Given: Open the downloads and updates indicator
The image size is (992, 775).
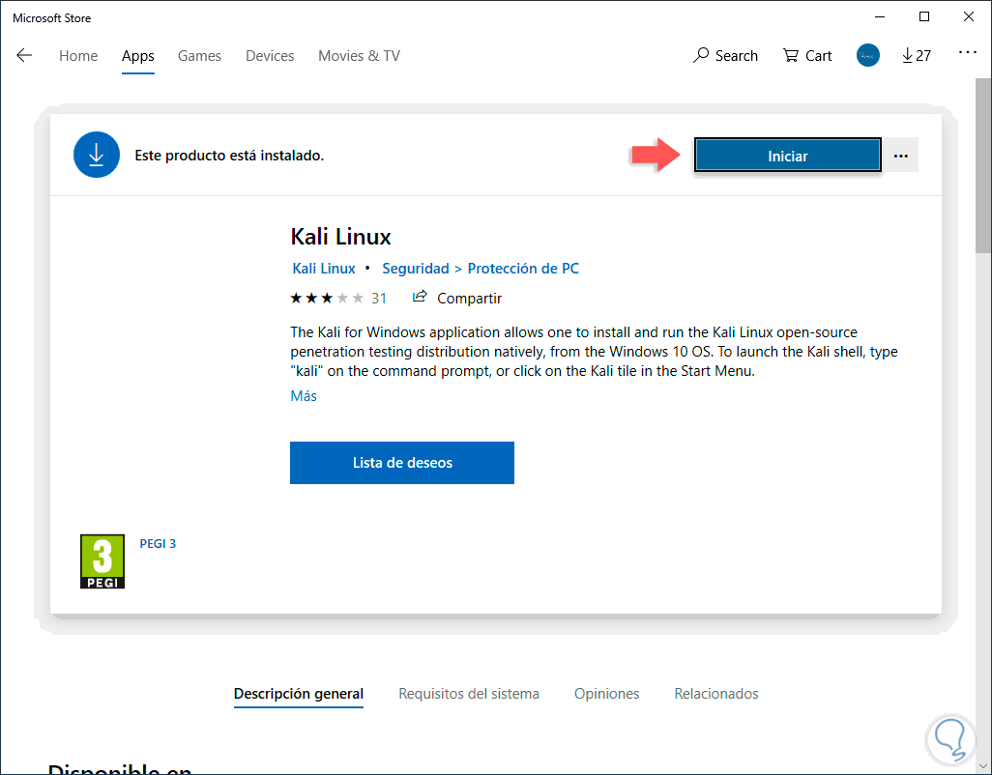Looking at the screenshot, I should click(916, 55).
